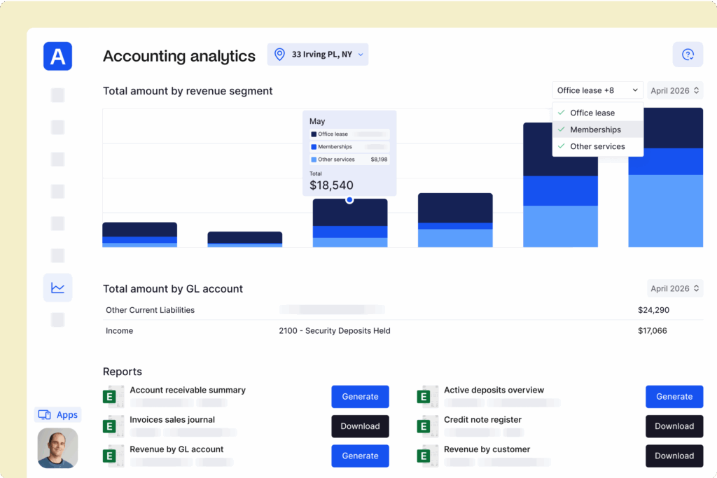Viewport: 717px width, 478px height.
Task: Open the Office lease +8 dropdown
Action: point(597,90)
